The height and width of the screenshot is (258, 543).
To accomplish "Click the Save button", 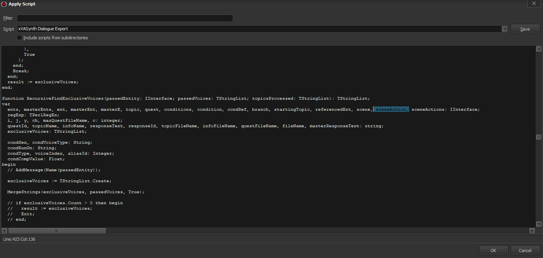I will click(525, 29).
